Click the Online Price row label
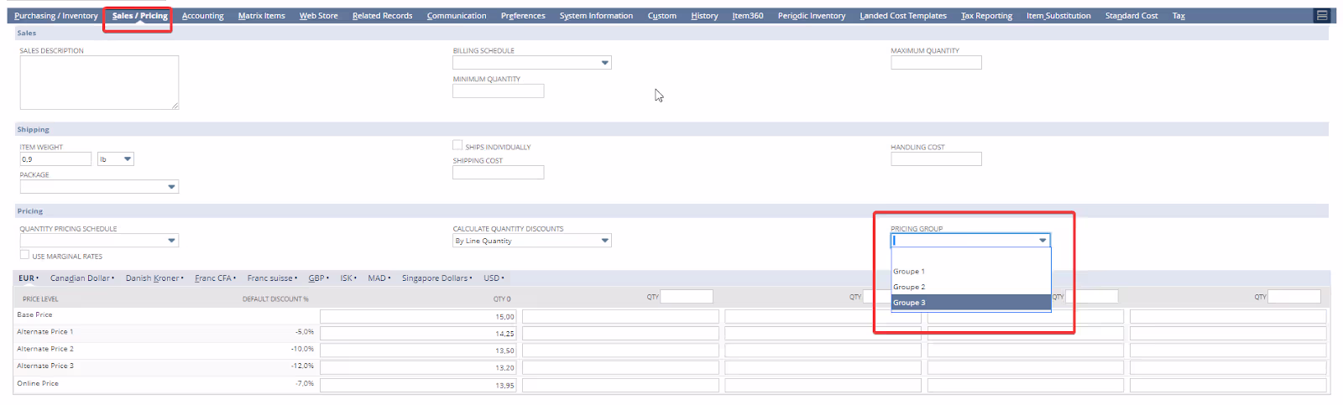Screen dimensions: 1343x405 coord(38,383)
